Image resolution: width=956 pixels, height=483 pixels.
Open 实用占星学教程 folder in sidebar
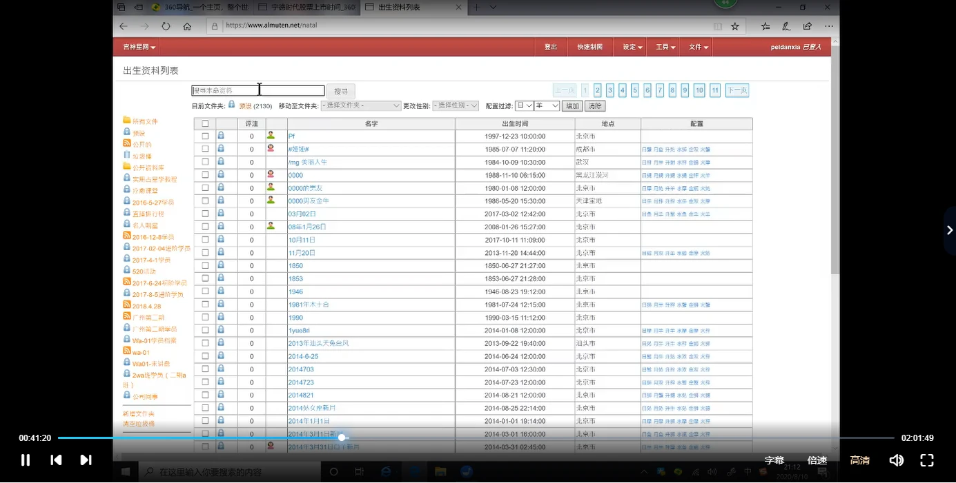point(155,179)
